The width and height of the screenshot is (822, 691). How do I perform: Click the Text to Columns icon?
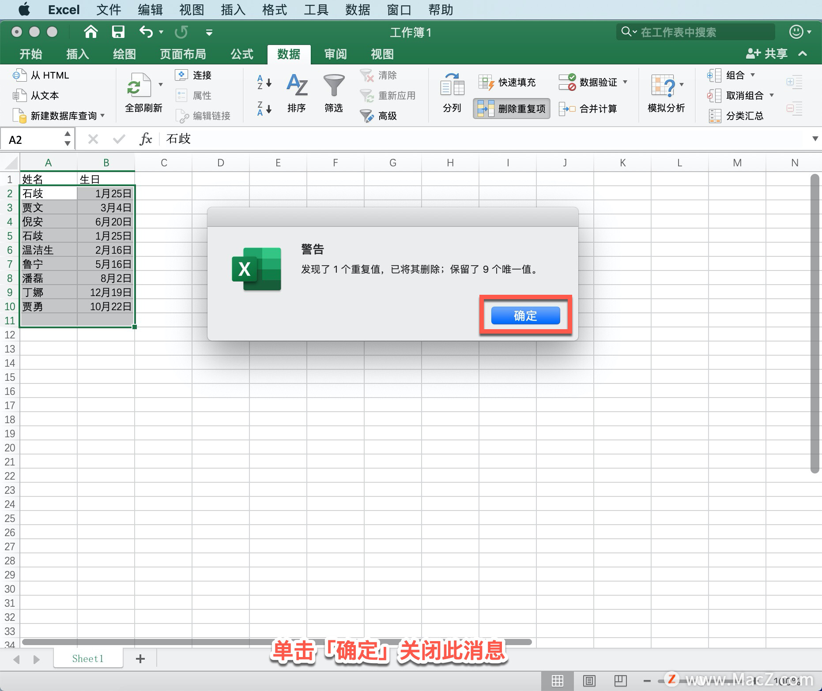[452, 84]
